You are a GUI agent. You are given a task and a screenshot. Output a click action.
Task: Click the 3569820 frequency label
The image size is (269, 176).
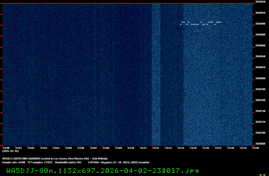point(260,67)
